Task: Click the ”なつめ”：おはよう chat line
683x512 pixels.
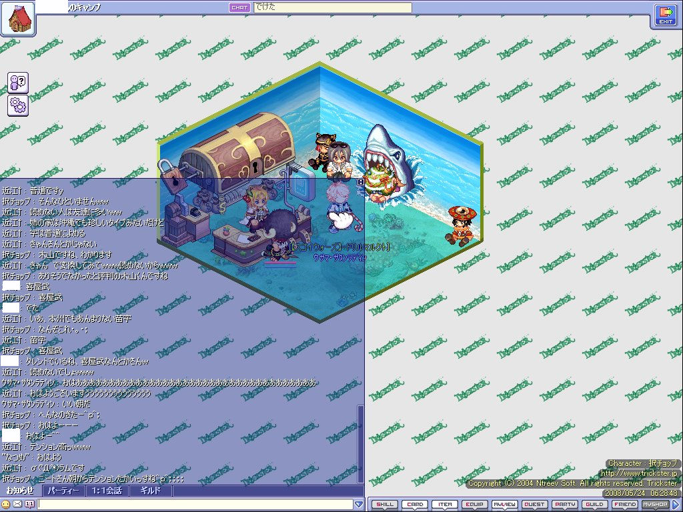Action: [x=31, y=457]
